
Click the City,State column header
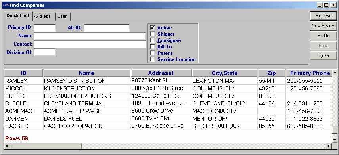225,73
